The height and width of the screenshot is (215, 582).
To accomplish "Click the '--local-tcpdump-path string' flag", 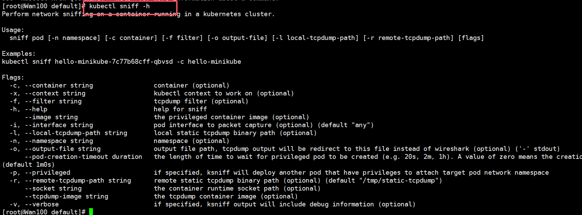I will [x=76, y=133].
